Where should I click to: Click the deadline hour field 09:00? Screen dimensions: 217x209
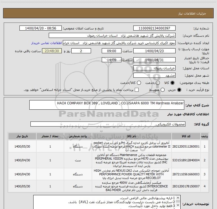(112, 51)
